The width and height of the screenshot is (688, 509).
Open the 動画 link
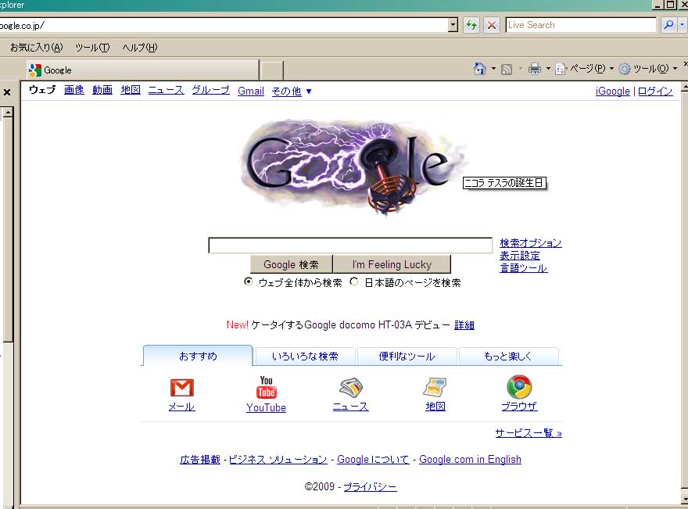[x=102, y=90]
